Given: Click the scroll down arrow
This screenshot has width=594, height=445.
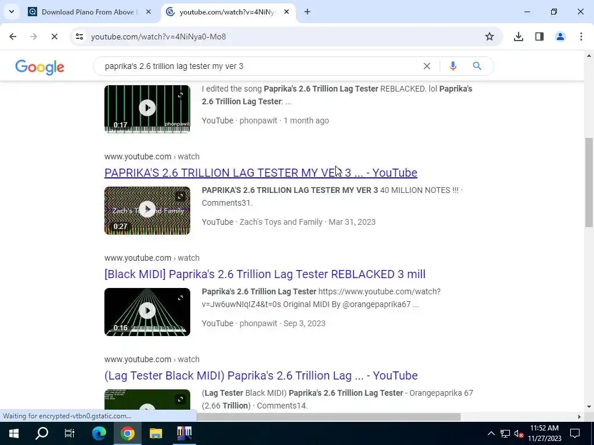Looking at the screenshot, I should coord(589,407).
